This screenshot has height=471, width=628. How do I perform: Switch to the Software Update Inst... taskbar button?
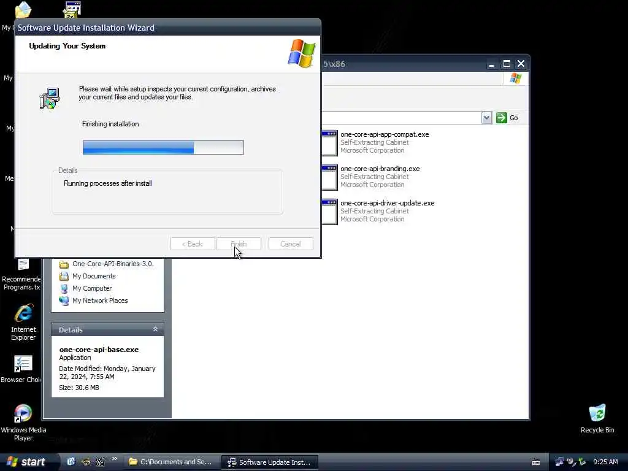pyautogui.click(x=270, y=462)
